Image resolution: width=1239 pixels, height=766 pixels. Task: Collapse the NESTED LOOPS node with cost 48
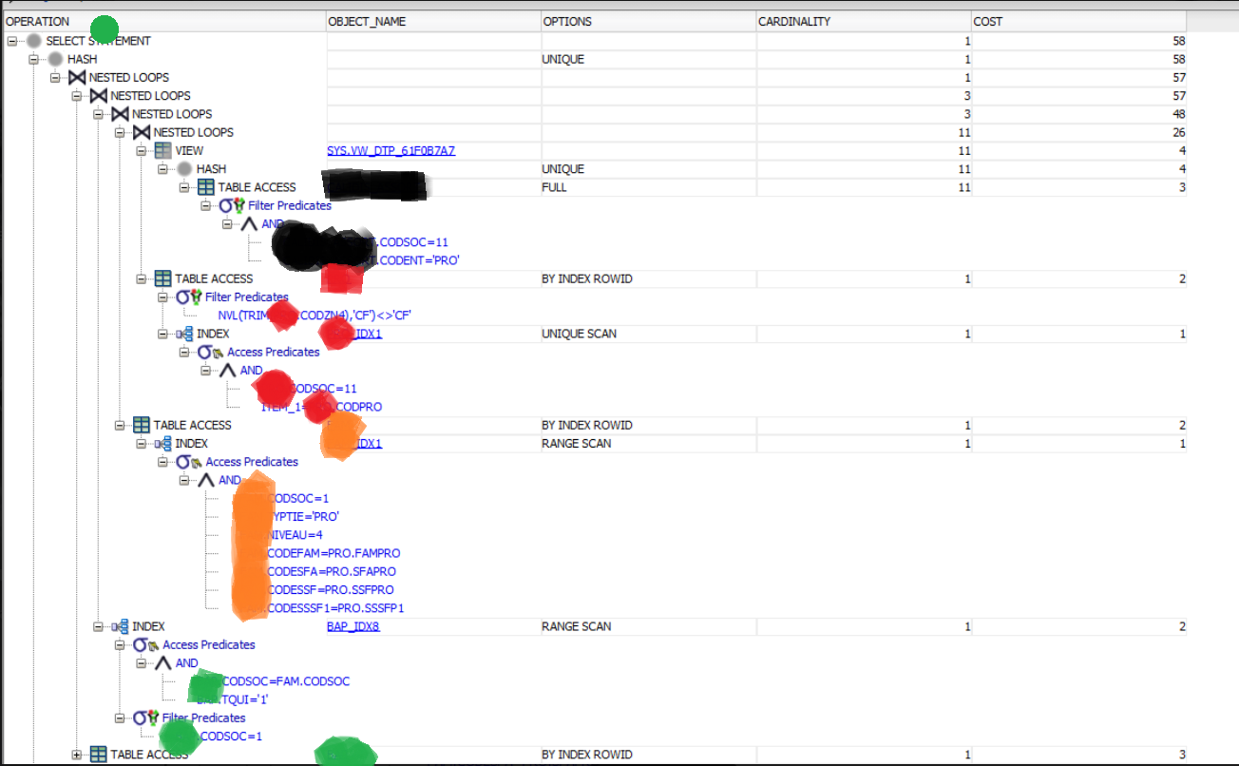point(99,114)
